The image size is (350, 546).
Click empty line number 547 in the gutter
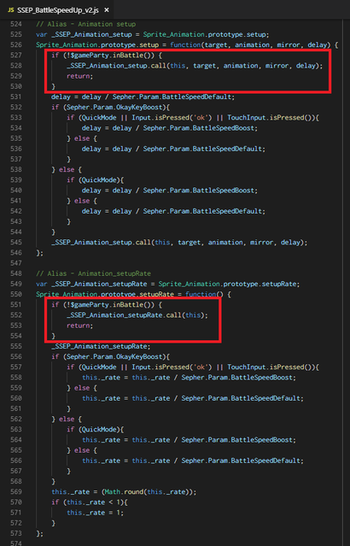tap(16, 263)
